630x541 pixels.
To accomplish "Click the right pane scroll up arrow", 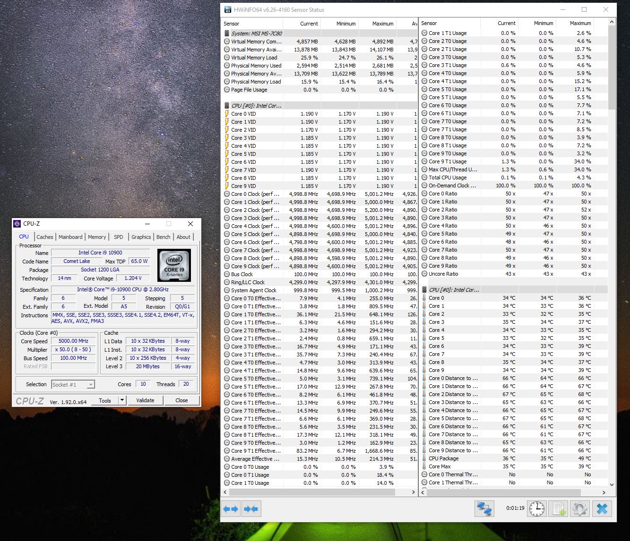I will coord(612,22).
